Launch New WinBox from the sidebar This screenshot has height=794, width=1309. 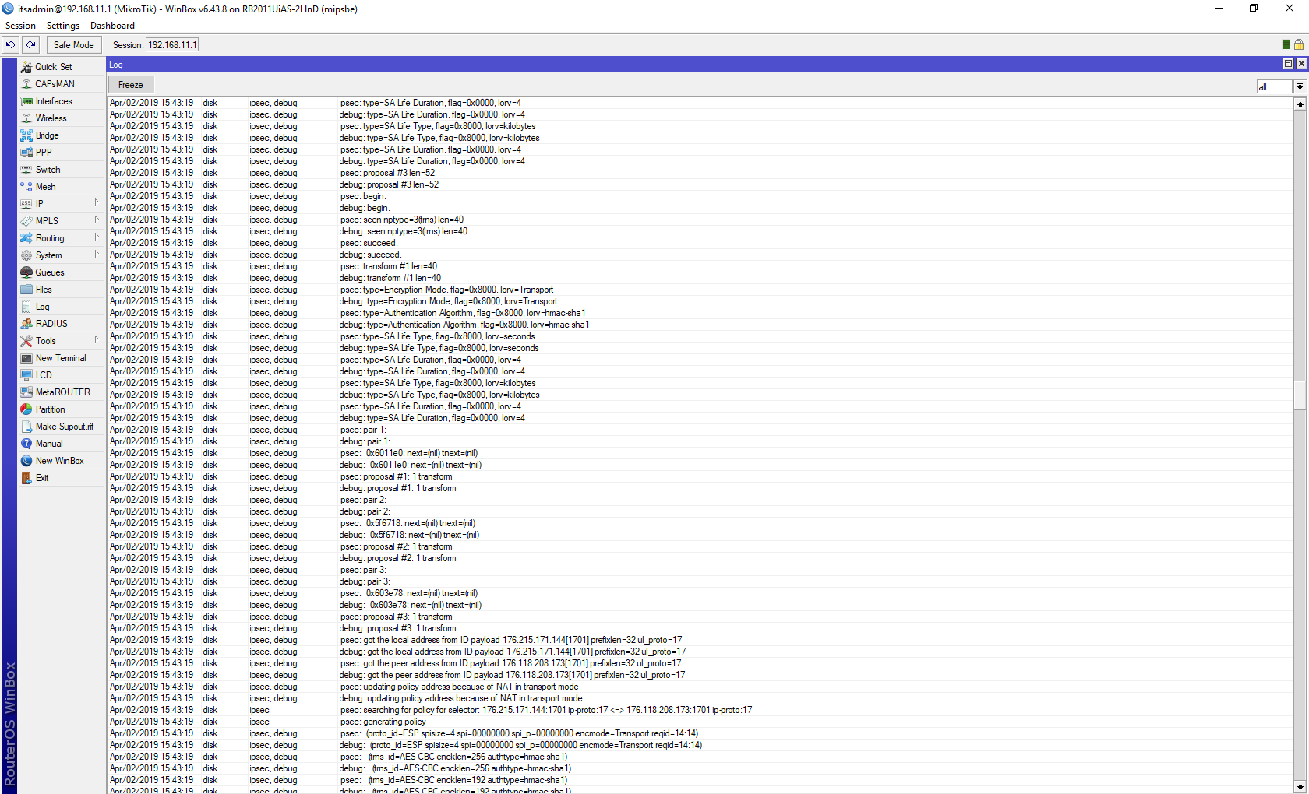click(61, 461)
